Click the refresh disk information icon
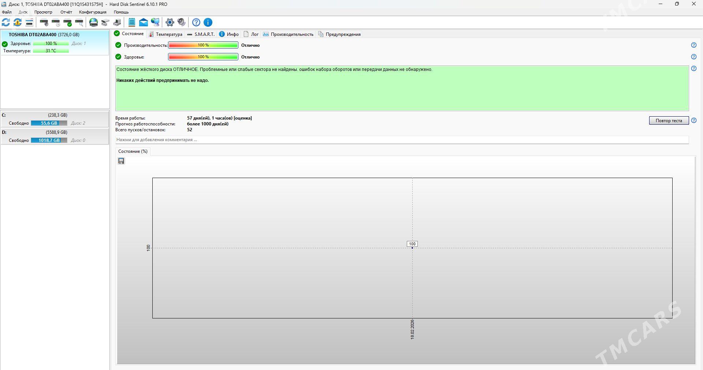Image resolution: width=703 pixels, height=370 pixels. click(x=6, y=22)
